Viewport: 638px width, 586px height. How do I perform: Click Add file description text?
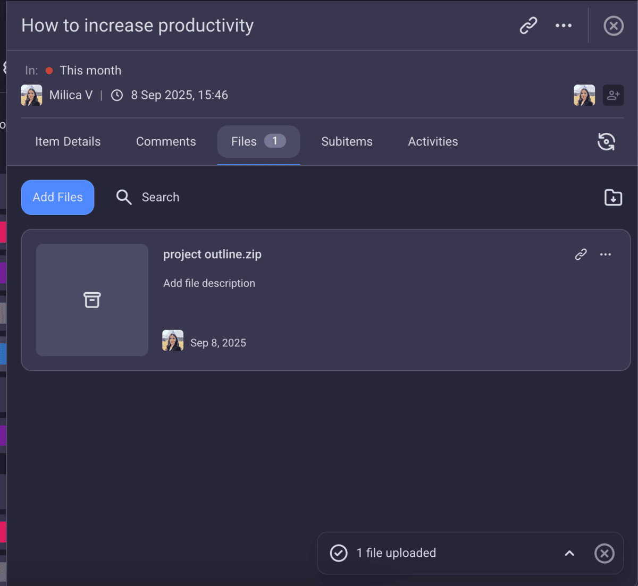click(x=209, y=283)
